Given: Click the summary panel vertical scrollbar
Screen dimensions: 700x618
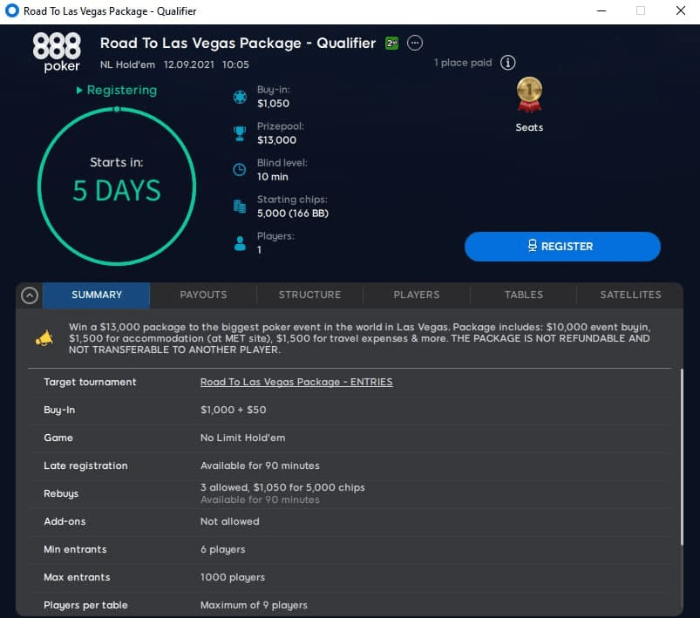Looking at the screenshot, I should click(x=681, y=457).
